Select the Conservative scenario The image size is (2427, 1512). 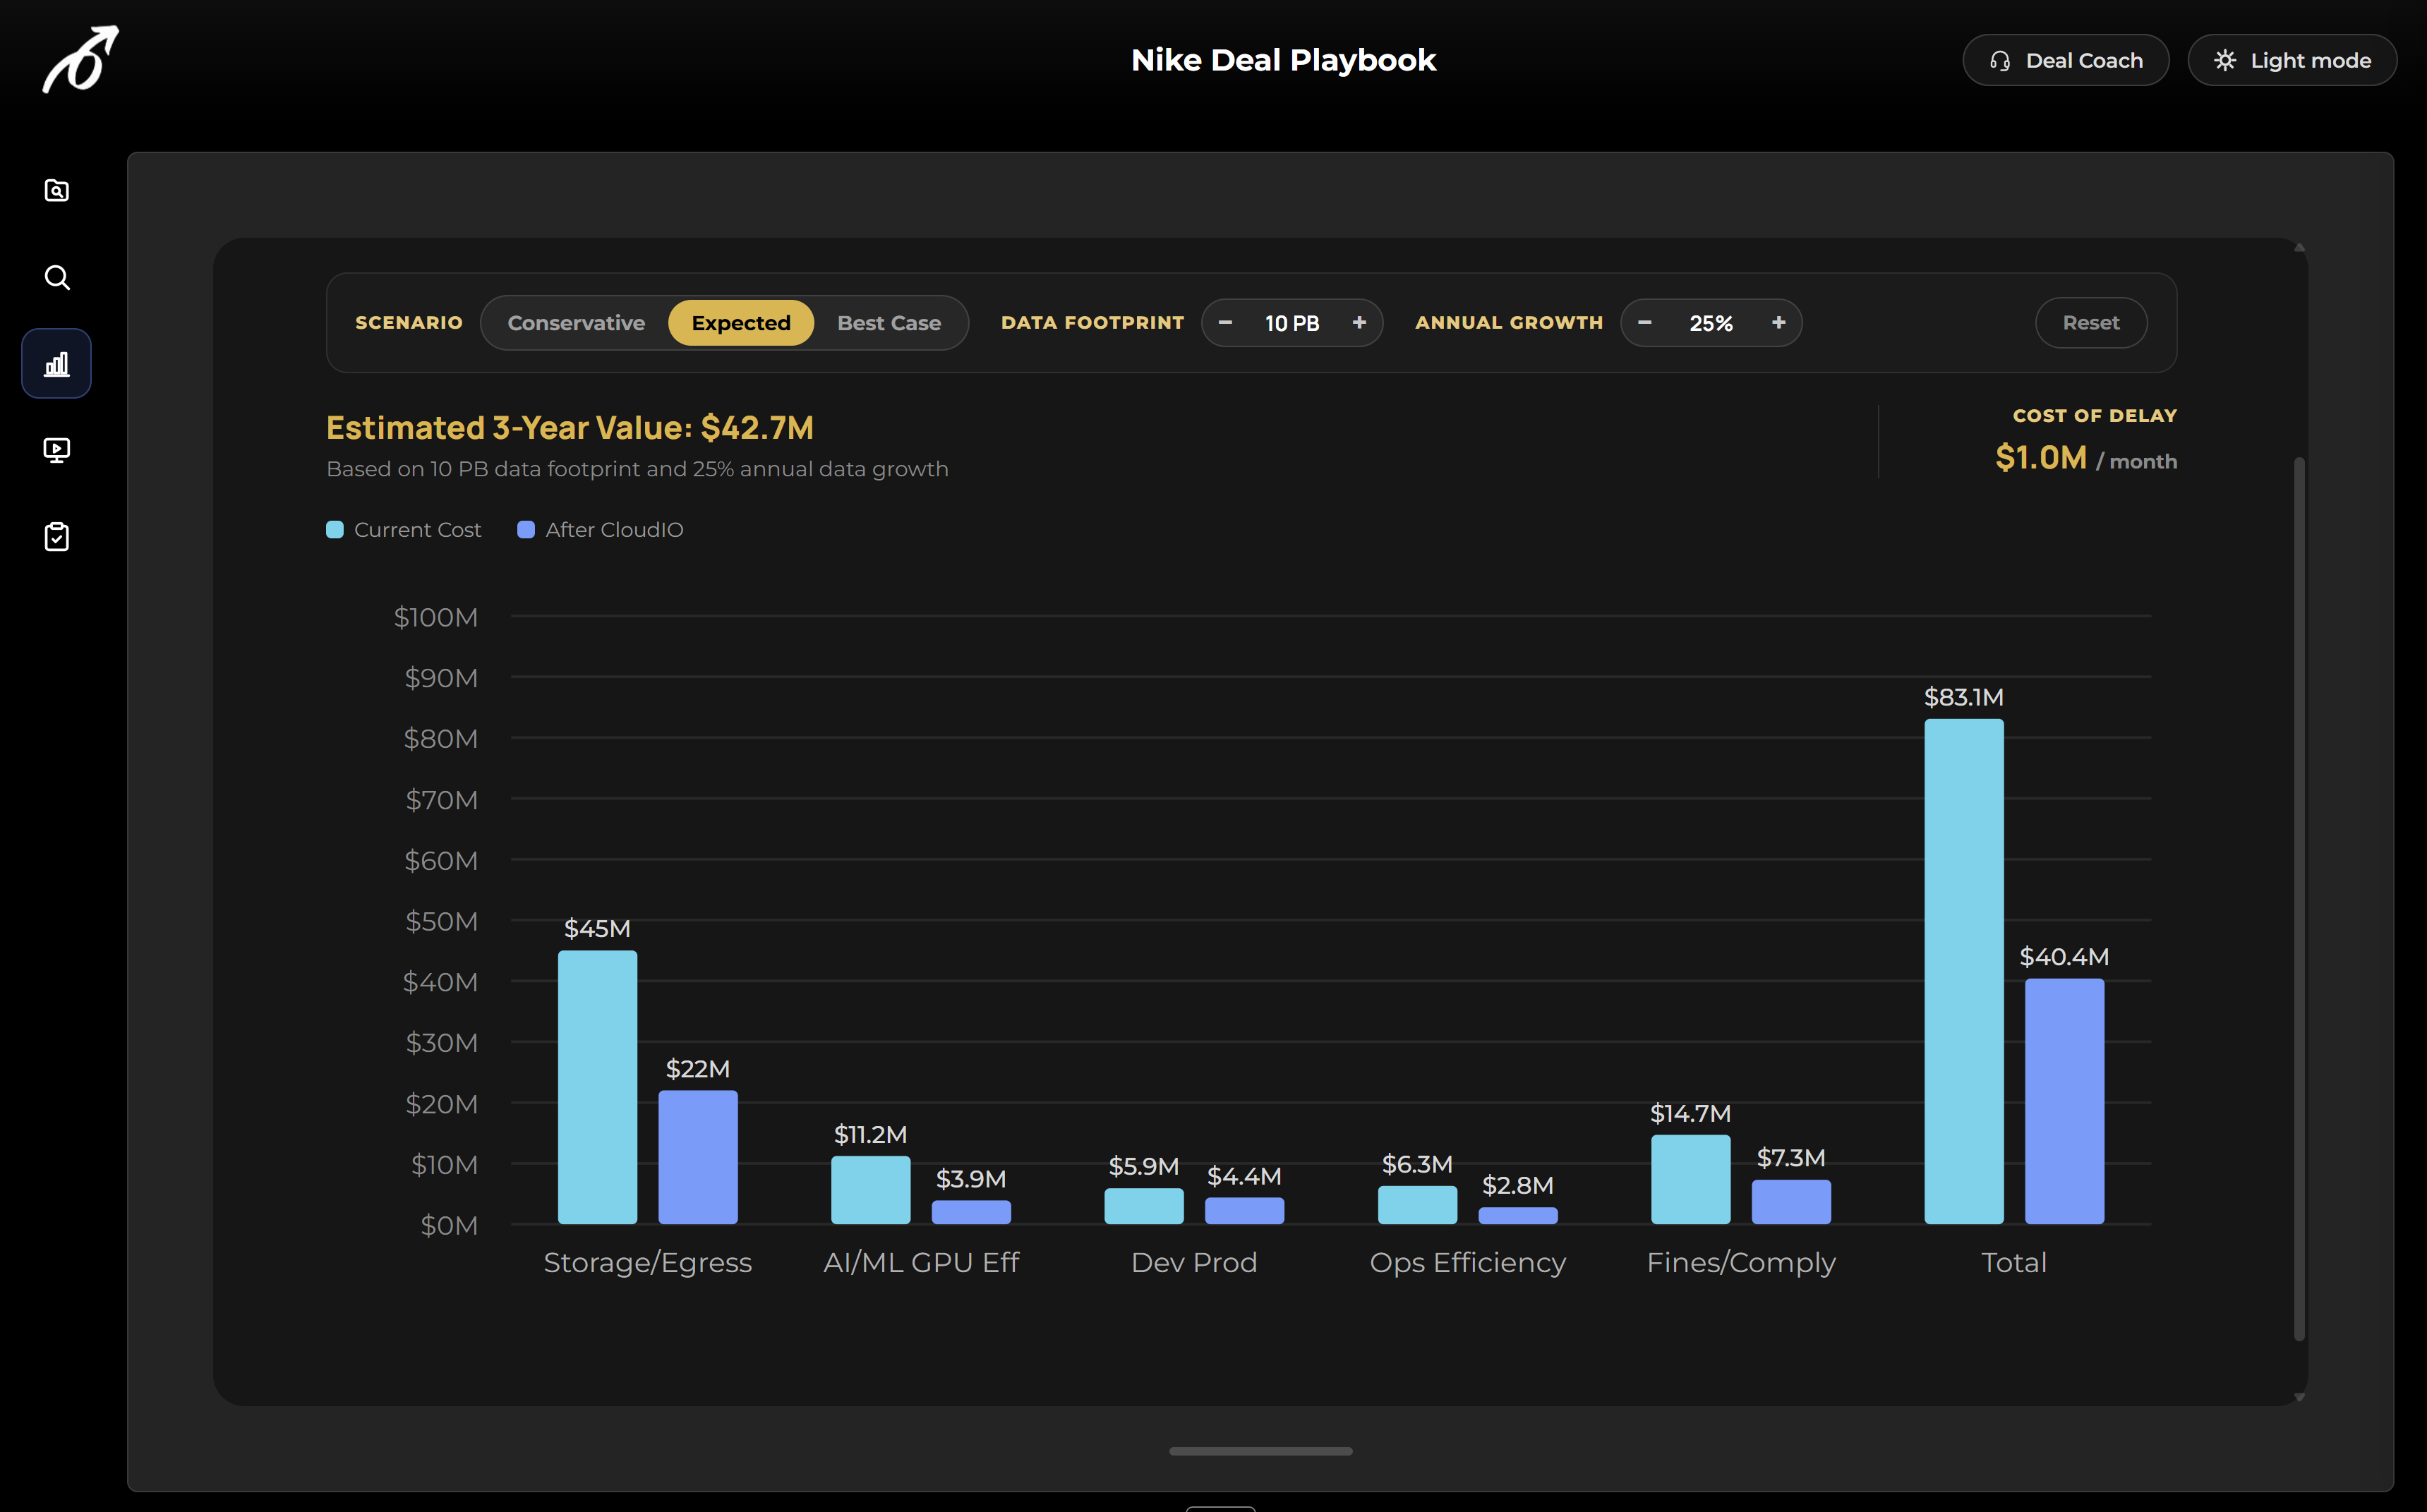pos(576,323)
